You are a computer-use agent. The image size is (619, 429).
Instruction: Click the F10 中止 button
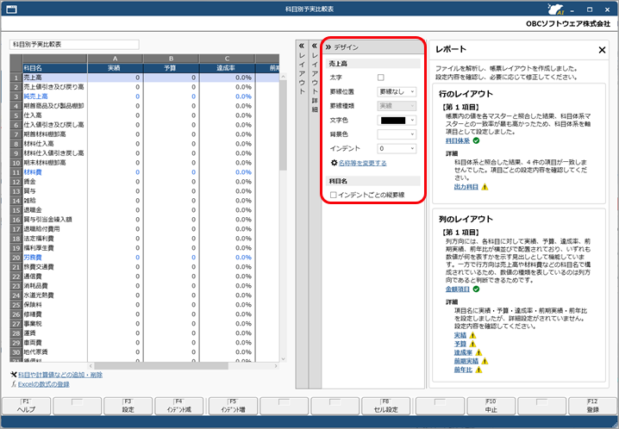[491, 406]
